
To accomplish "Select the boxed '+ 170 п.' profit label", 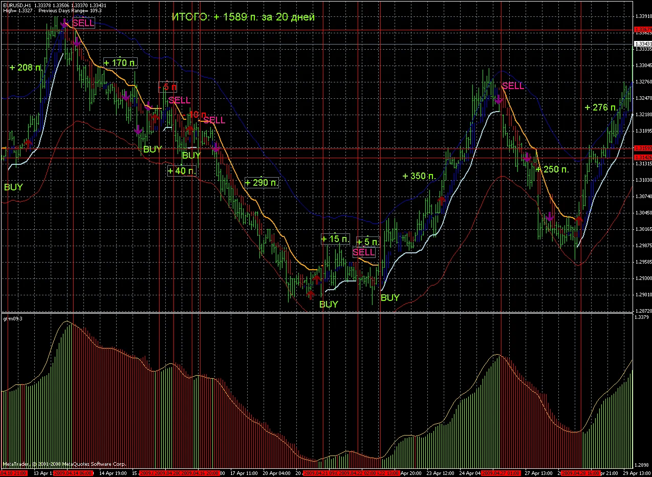I will point(120,62).
